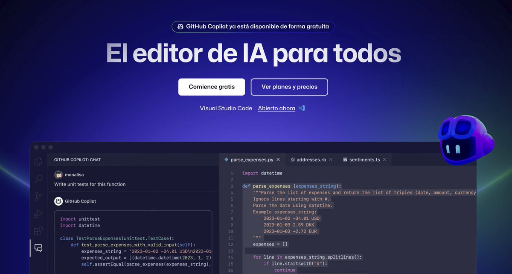Click the 'Visual Studio Code' label
The width and height of the screenshot is (512, 274).
226,108
